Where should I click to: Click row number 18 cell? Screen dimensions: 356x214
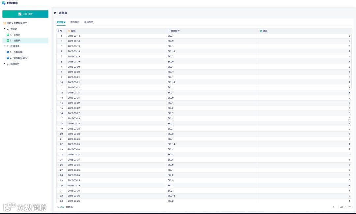tap(61, 124)
